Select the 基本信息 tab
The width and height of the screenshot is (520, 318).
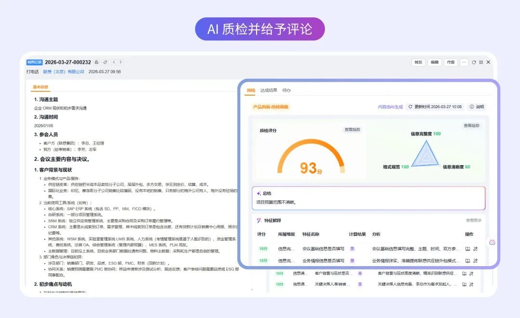coord(40,87)
